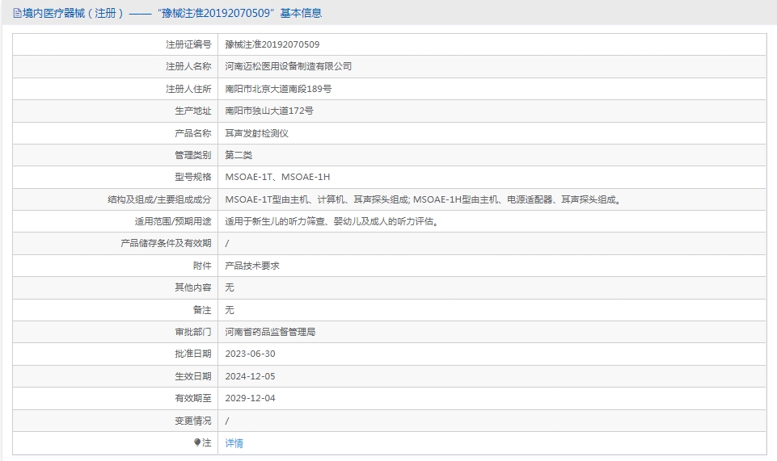Click the 有效期至 row label
The height and width of the screenshot is (461, 777).
pyautogui.click(x=192, y=398)
